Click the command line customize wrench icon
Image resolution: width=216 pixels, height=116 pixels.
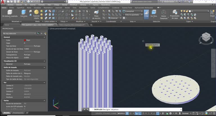click(x=88, y=110)
